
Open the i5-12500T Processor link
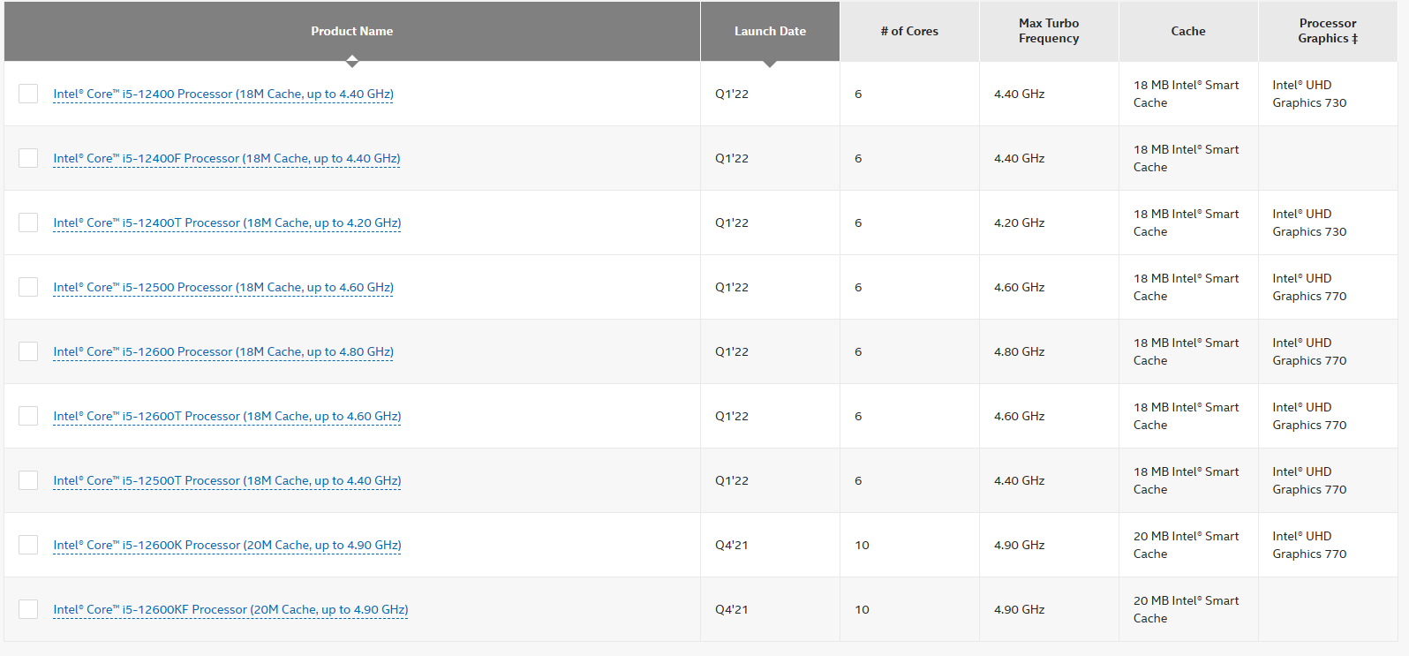(227, 480)
